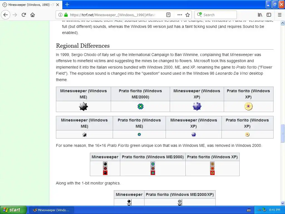
Task: Open a new browser tab
Action: pyautogui.click(x=67, y=4)
